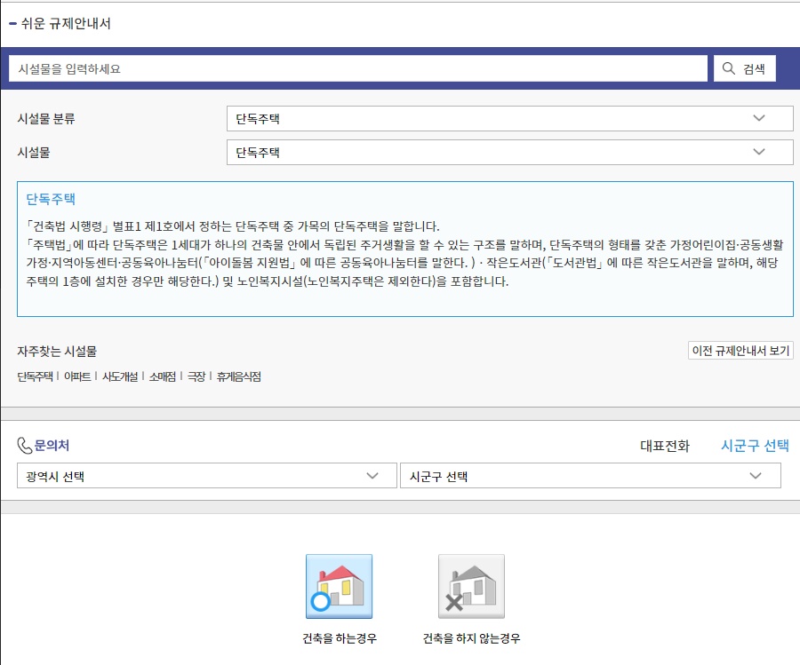This screenshot has width=800, height=665.
Task: Select the build-a-house icon (건축을 하는경우)
Action: (340, 587)
